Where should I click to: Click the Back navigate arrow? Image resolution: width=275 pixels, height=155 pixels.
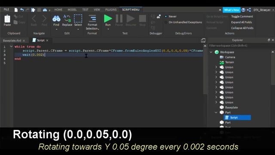(34, 19)
